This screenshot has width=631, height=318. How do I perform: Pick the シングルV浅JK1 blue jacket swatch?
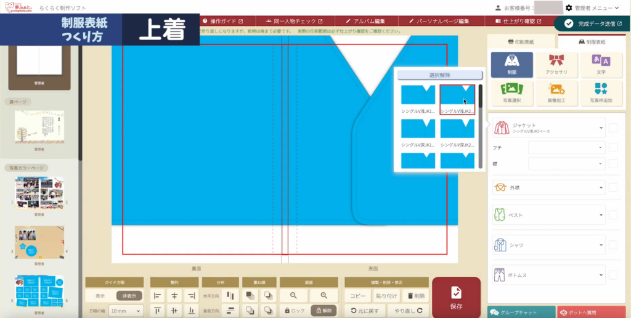(418, 96)
